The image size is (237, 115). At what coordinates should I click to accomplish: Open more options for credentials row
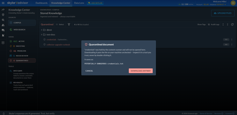point(232,40)
